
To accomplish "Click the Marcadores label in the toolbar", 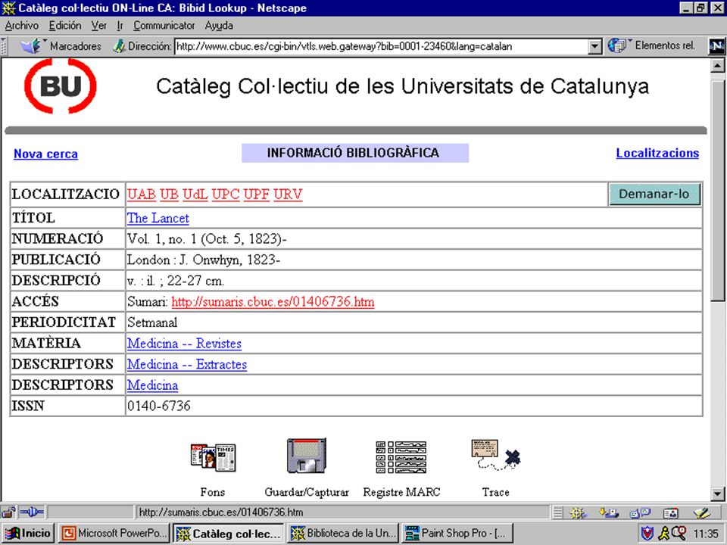I will pos(76,46).
